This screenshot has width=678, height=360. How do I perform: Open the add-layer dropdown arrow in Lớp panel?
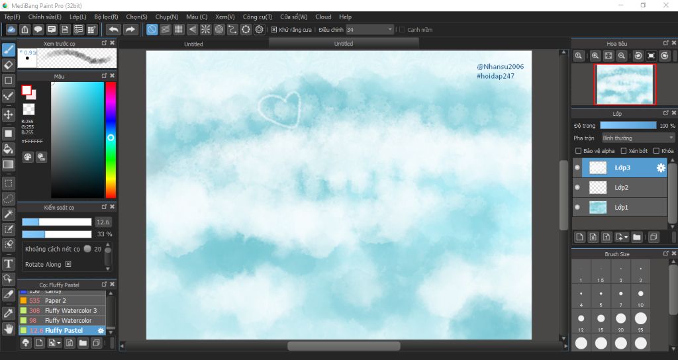click(x=626, y=238)
